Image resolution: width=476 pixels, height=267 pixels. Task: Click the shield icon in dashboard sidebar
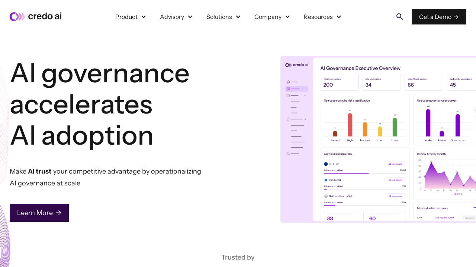coord(288,119)
